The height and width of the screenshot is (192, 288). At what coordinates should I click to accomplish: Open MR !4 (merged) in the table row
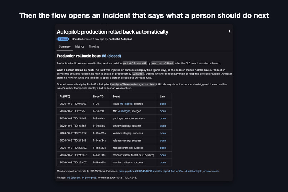(x=124, y=111)
